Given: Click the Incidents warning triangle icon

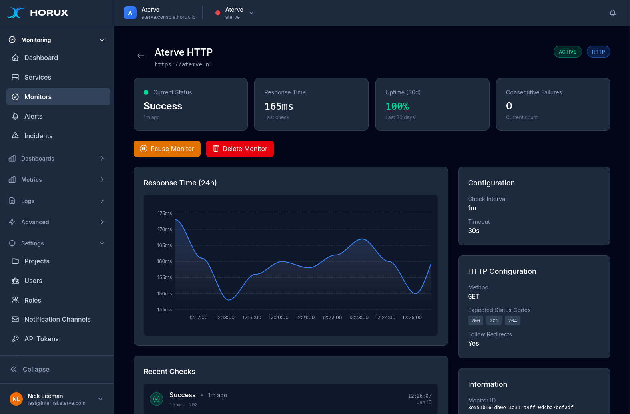Looking at the screenshot, I should [x=15, y=136].
